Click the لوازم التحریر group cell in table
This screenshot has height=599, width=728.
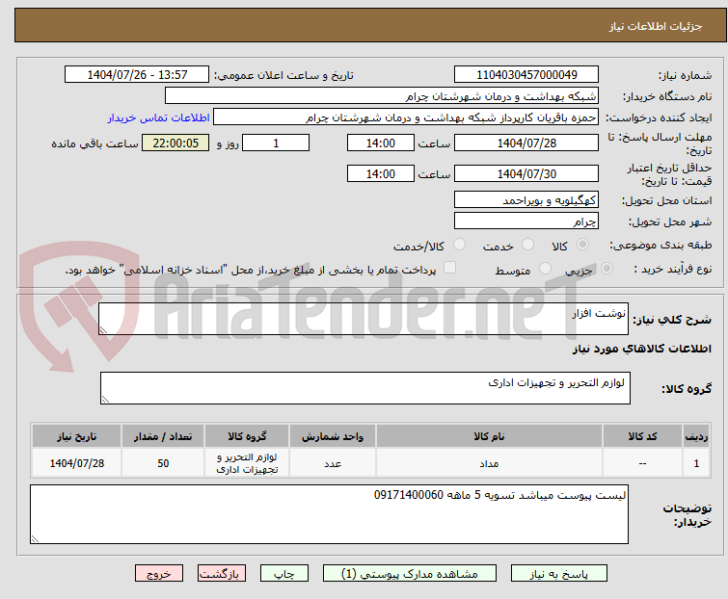(247, 463)
